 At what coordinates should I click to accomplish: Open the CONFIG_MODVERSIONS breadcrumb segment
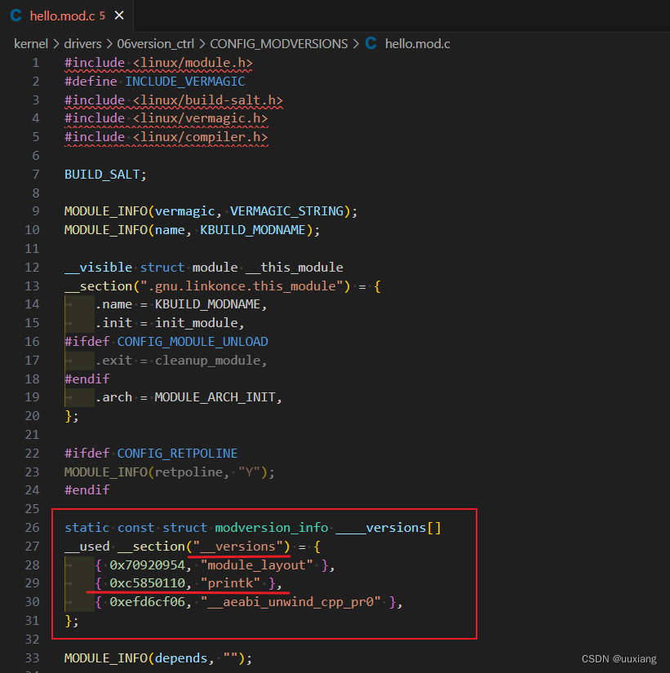coord(279,44)
